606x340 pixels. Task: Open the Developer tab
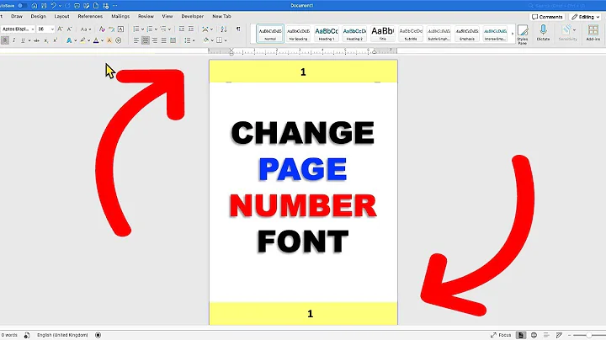coord(193,16)
